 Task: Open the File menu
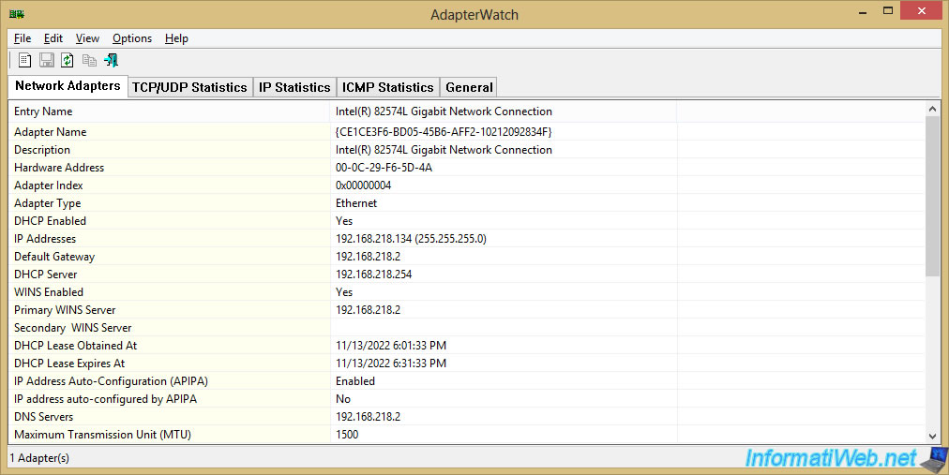[23, 38]
